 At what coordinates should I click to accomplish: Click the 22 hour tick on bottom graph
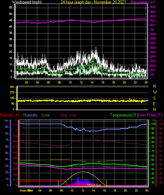click(136, 190)
